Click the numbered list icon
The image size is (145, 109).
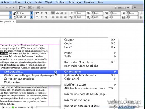point(141,17)
